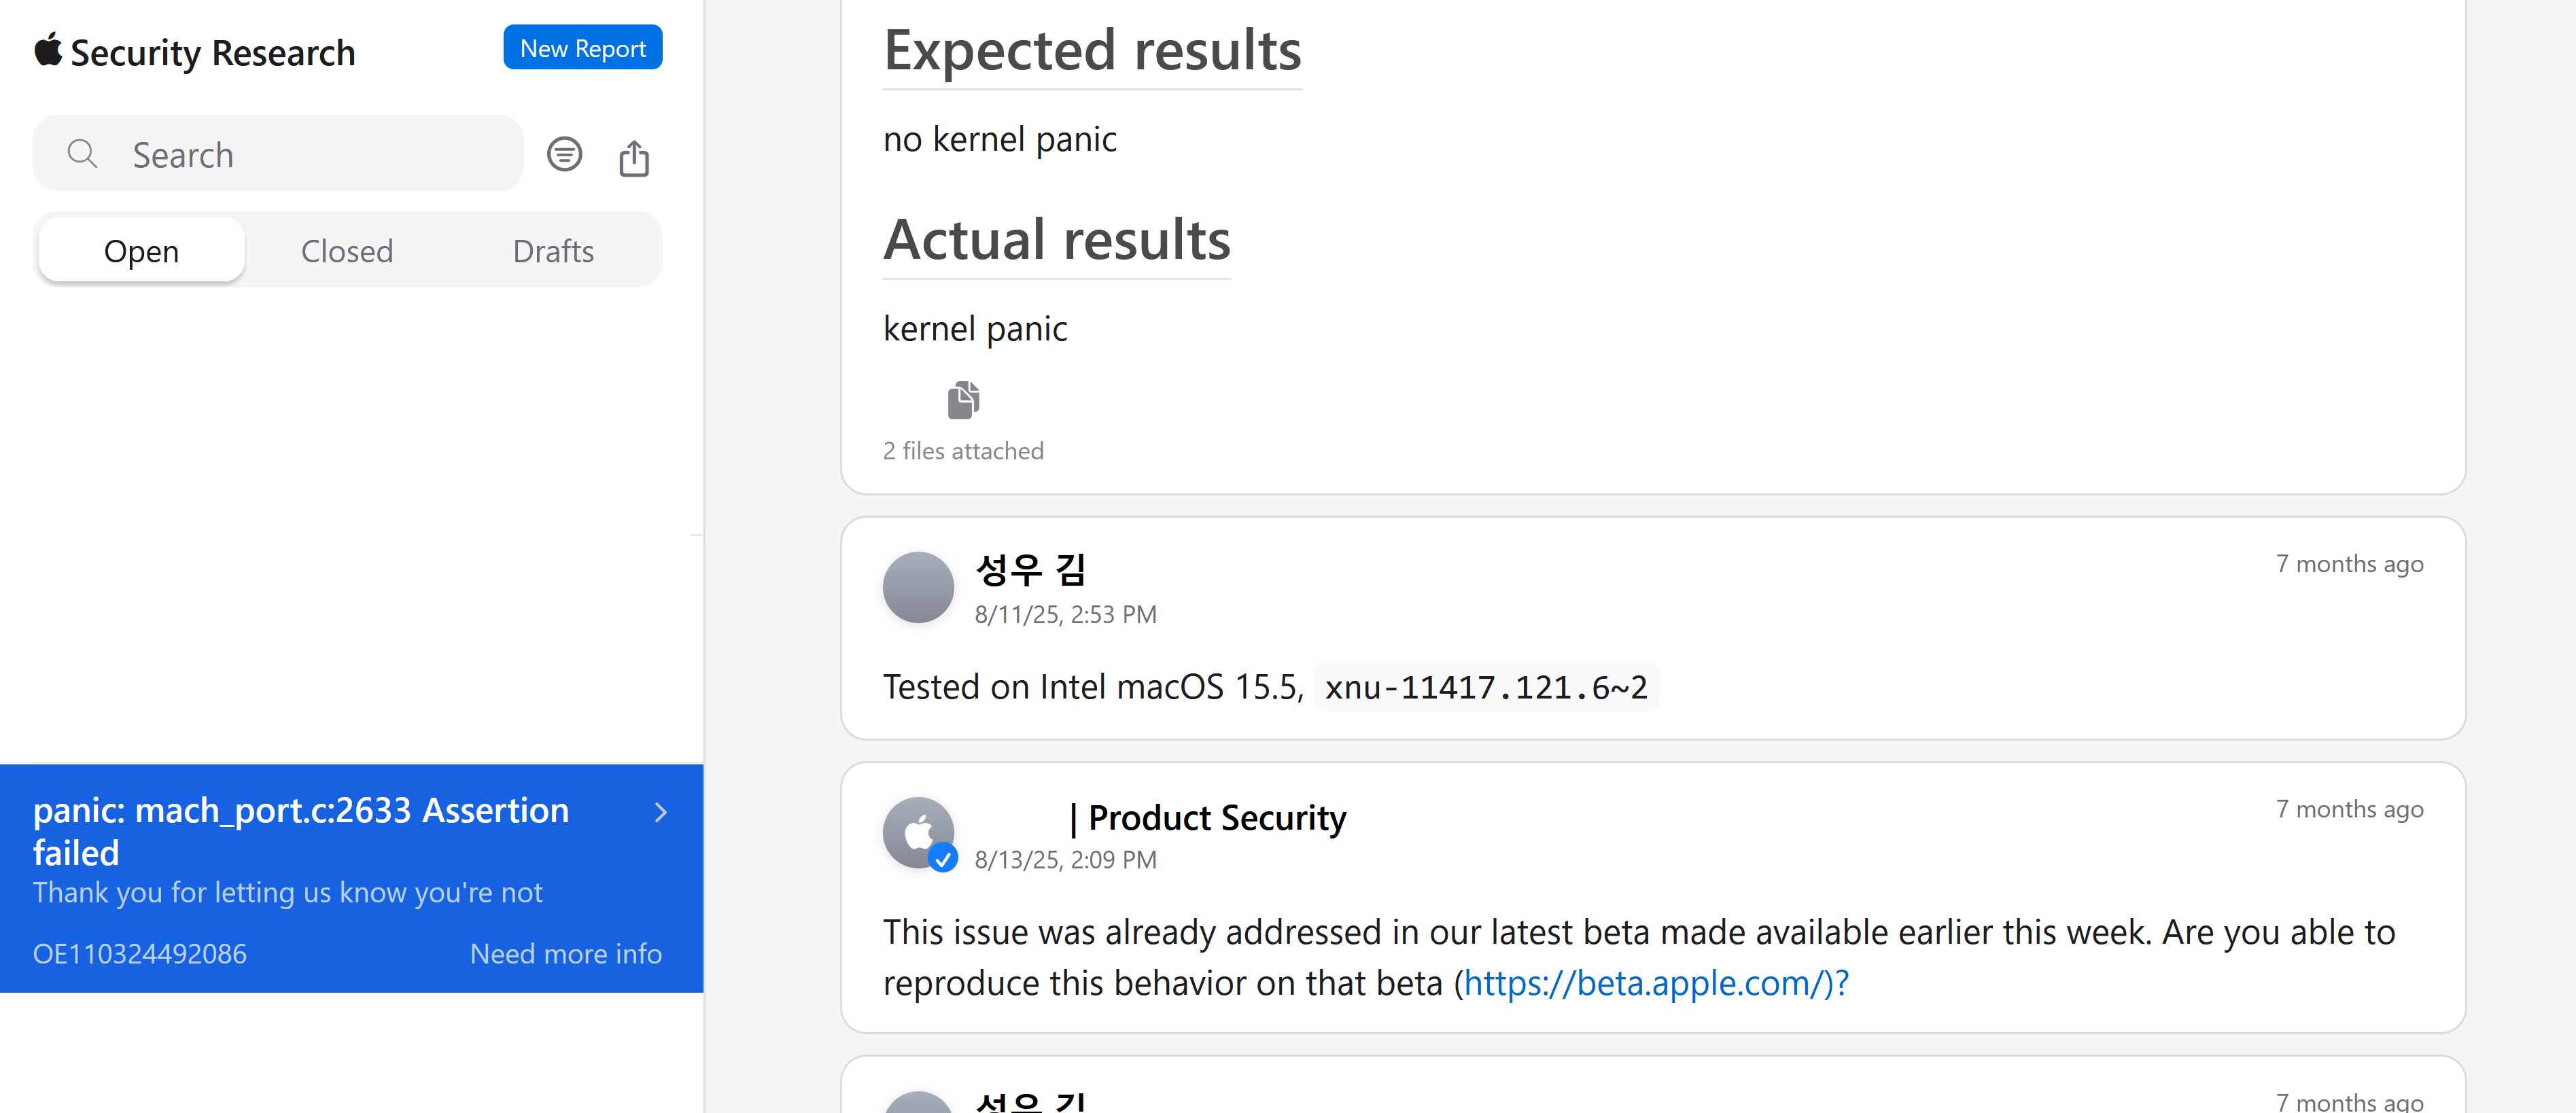Click the magnifying glass search icon
This screenshot has width=2576, height=1113.
(x=82, y=154)
